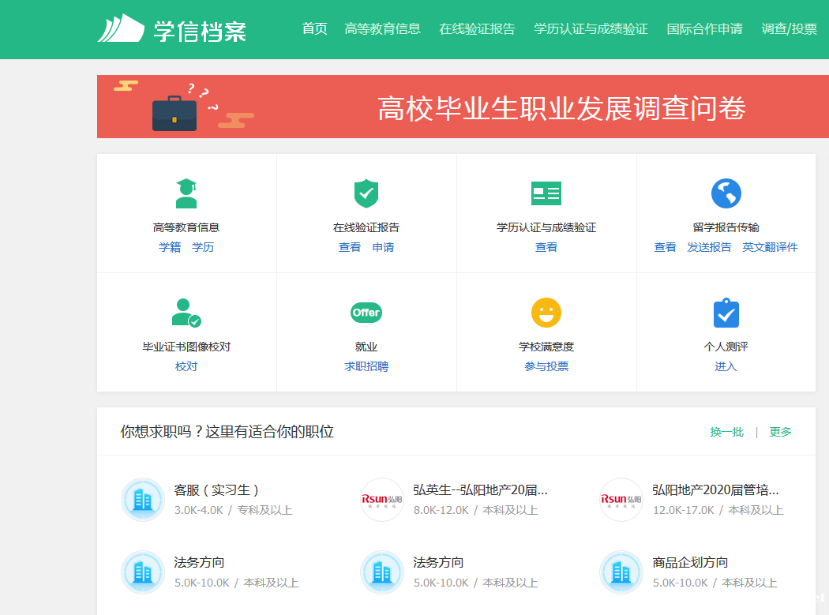Click the 你想求职吗？这里有适合你的职位 heading
This screenshot has height=615, width=829.
pyautogui.click(x=227, y=432)
